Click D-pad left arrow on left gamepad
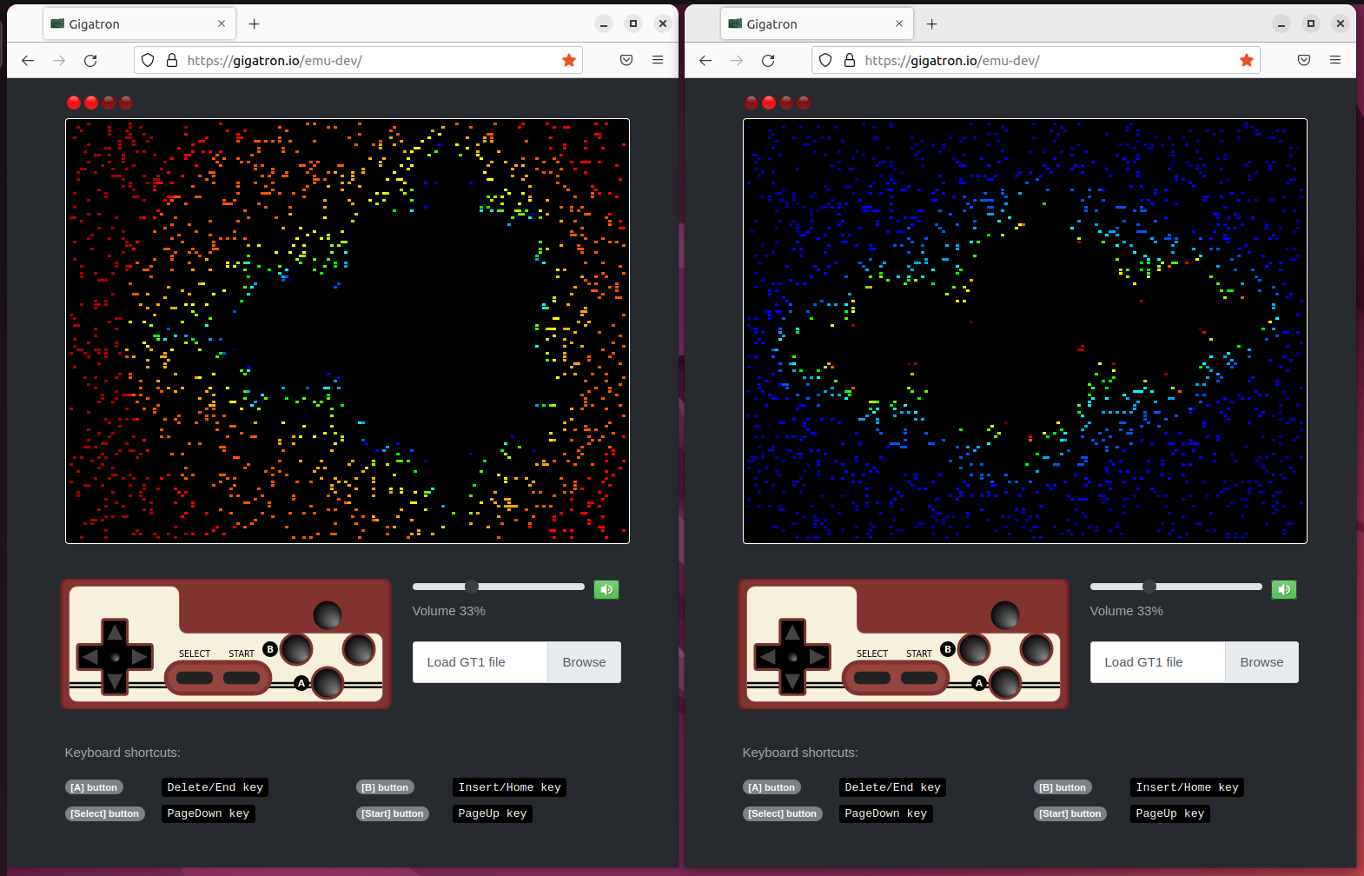This screenshot has width=1364, height=876. (x=89, y=657)
